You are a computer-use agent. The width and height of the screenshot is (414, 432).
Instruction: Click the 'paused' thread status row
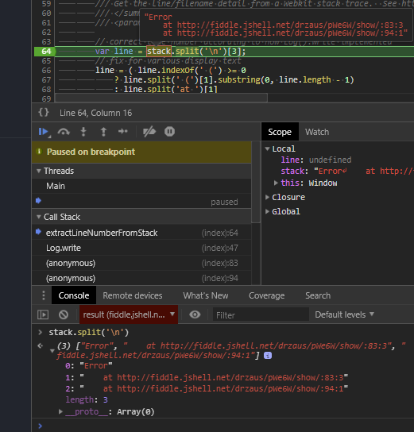pos(141,202)
